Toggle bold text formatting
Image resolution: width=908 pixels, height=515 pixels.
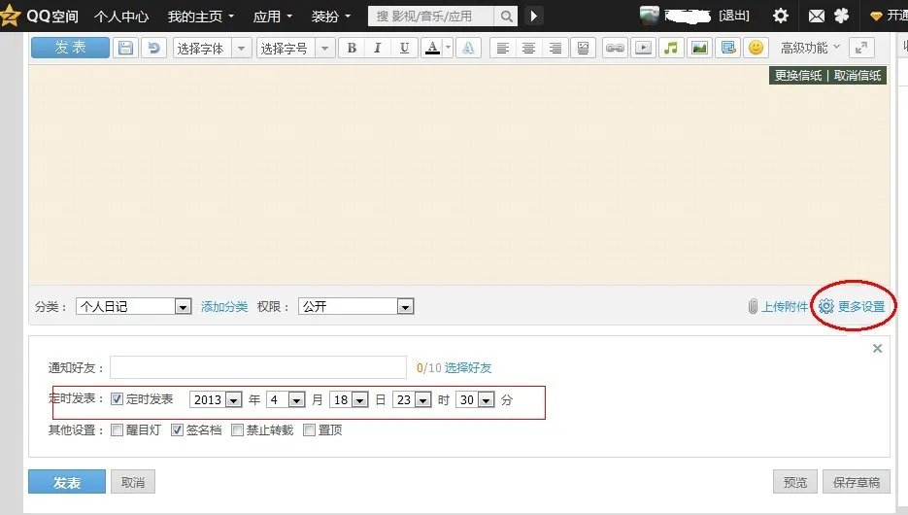(x=352, y=49)
